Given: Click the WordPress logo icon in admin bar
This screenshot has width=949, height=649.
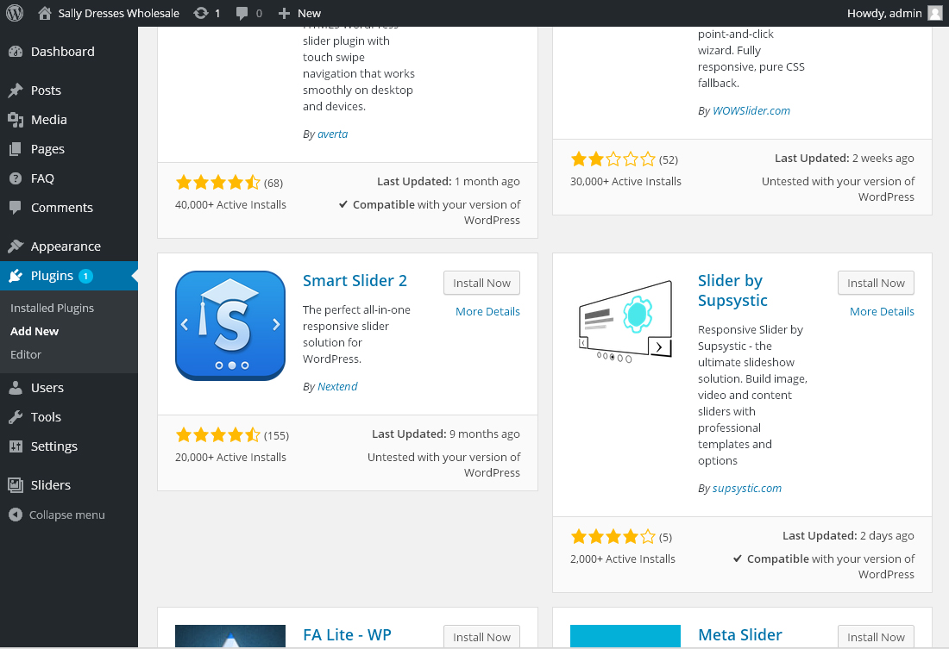Looking at the screenshot, I should tap(15, 13).
